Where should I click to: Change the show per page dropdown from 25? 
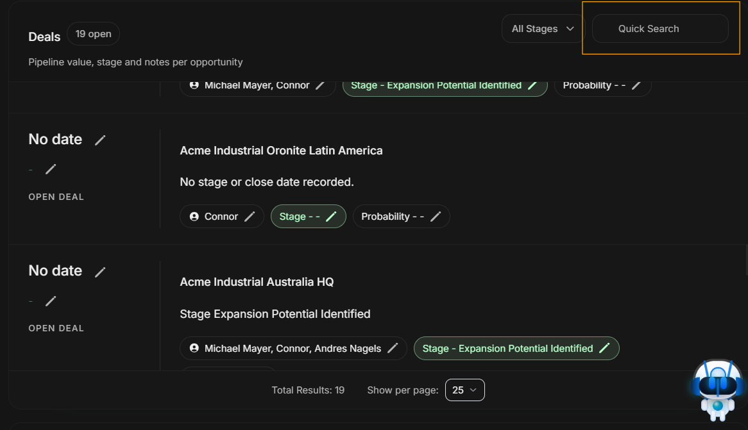(464, 390)
